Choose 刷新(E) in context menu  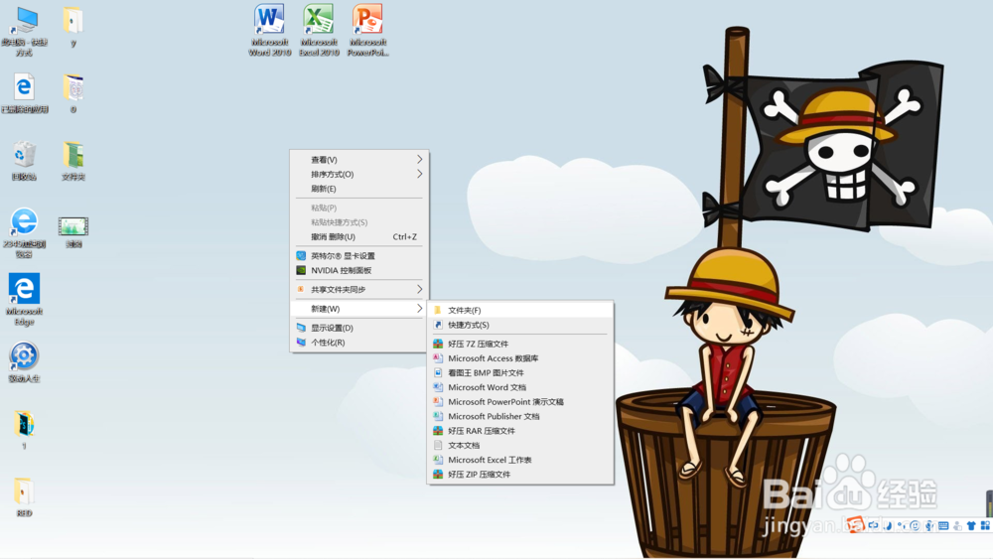point(359,189)
